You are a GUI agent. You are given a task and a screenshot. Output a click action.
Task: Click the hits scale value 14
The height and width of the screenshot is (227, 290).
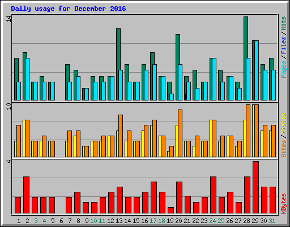pos(8,19)
